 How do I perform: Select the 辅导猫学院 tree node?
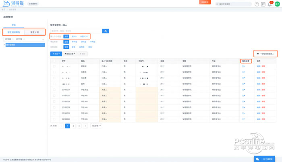(25, 45)
